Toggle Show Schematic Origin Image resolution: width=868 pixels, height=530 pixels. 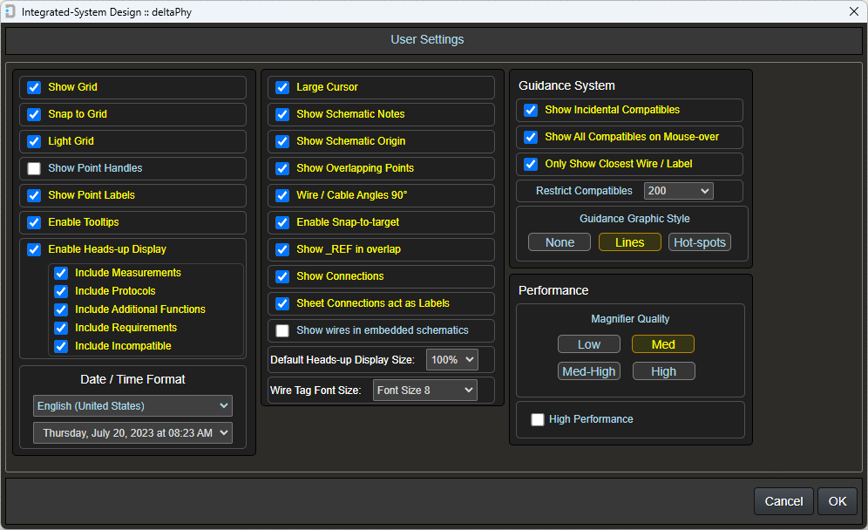[x=281, y=141]
